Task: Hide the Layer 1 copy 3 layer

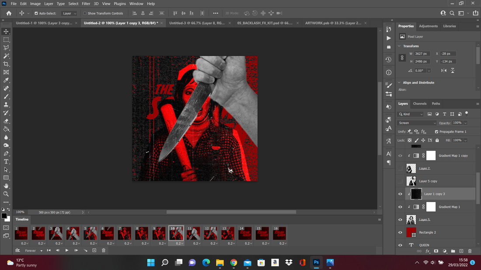Action: pyautogui.click(x=400, y=194)
